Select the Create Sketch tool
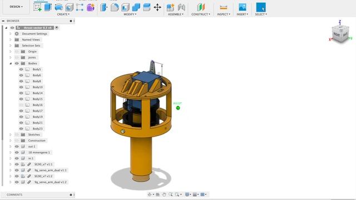This screenshot has height=200, width=356. coord(37,7)
